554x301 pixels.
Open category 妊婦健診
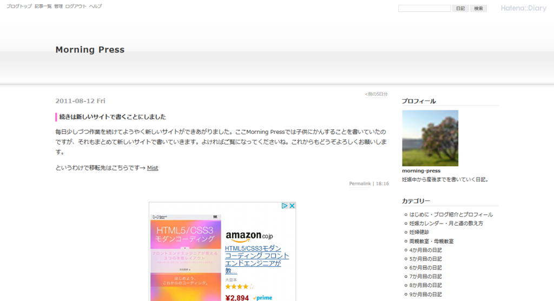pyautogui.click(x=419, y=232)
